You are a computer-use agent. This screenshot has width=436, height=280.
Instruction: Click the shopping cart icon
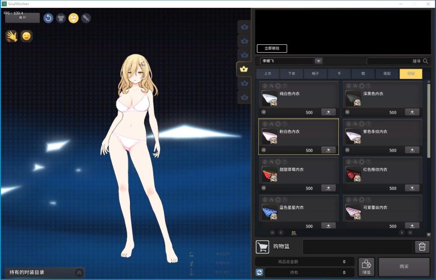click(x=262, y=246)
